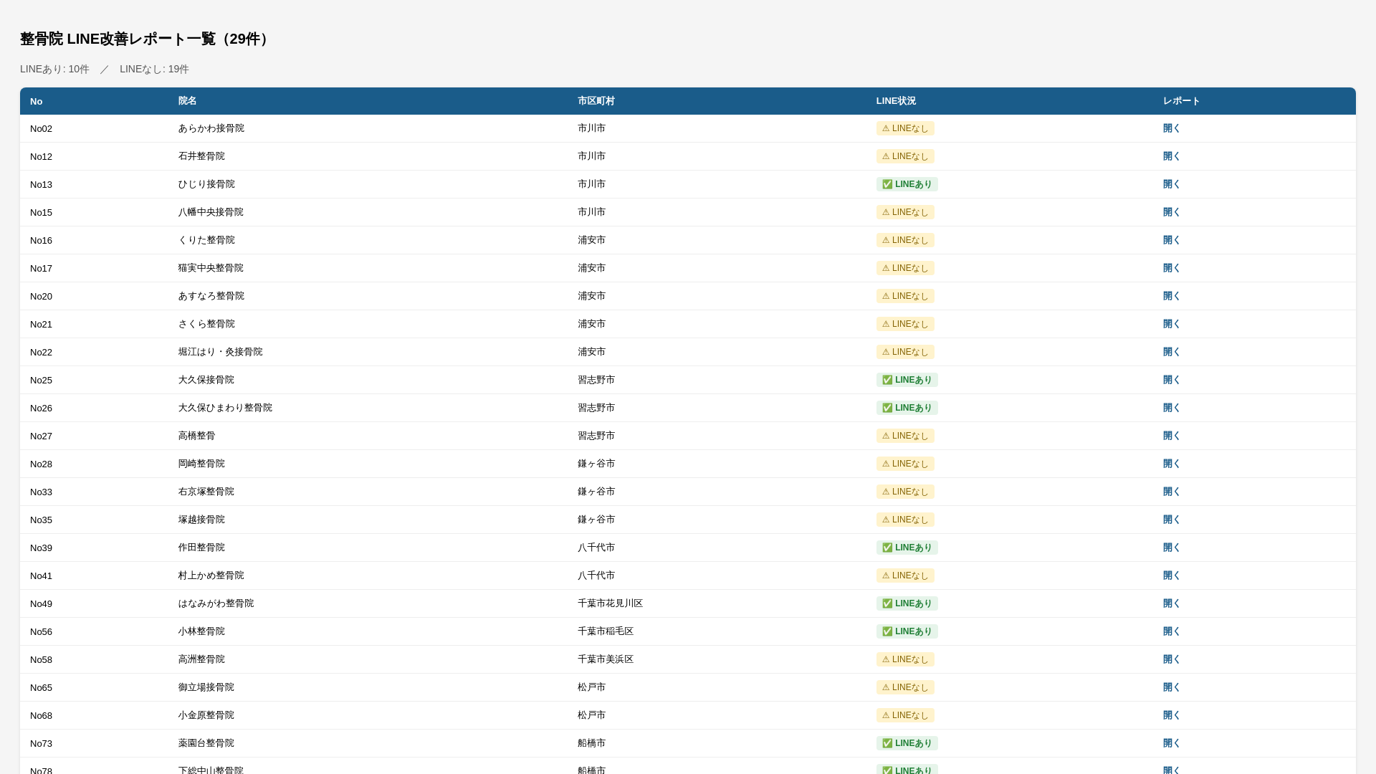Open the report for 堀江はり・灸接骨院
Viewport: 1376px width, 774px height.
click(x=1171, y=352)
